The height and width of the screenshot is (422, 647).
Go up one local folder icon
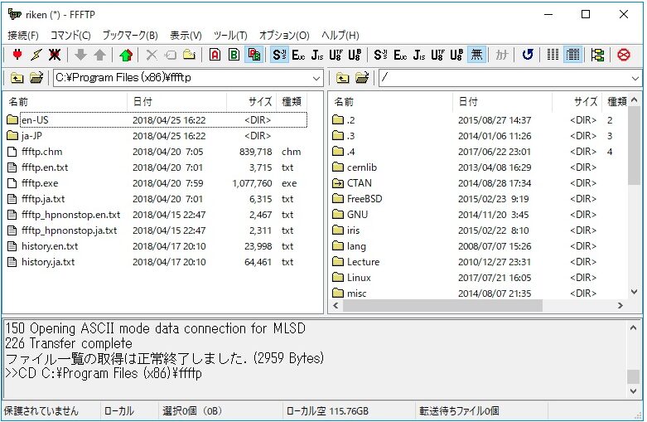[17, 78]
